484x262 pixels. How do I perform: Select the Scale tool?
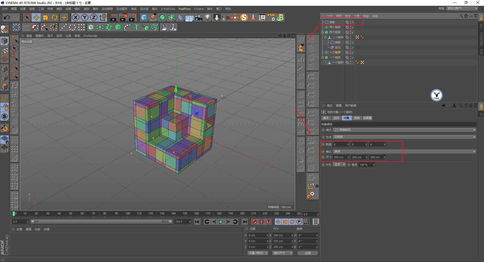[45, 17]
